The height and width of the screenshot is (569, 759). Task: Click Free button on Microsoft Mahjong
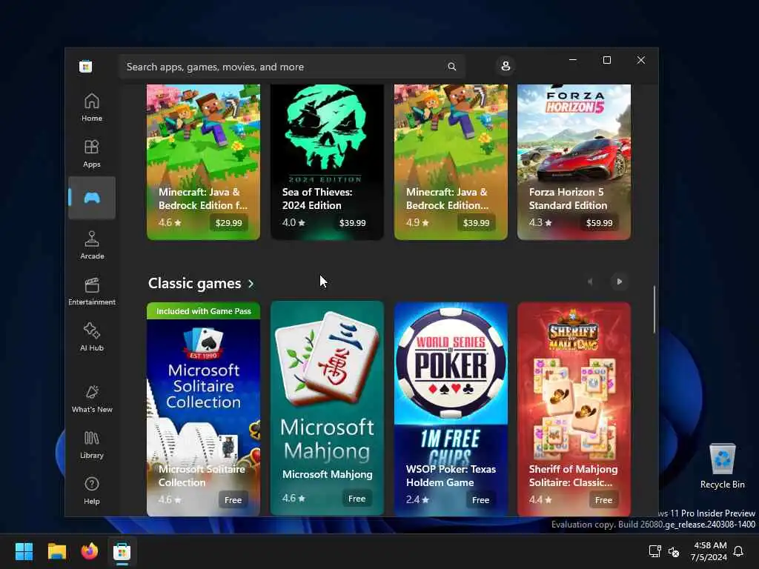(x=357, y=499)
